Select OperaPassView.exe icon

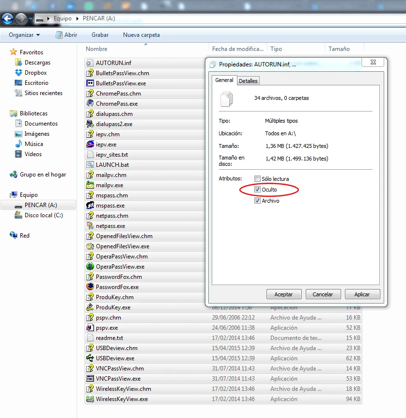coord(90,267)
